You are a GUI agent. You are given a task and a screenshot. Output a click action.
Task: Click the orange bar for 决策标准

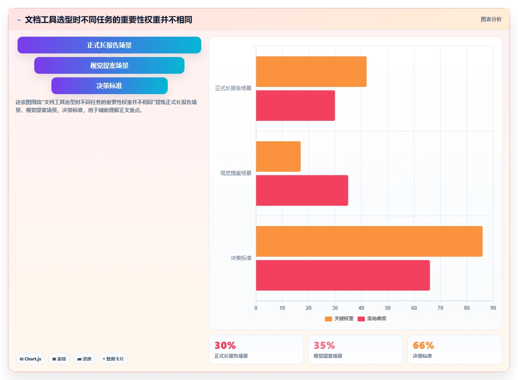click(x=369, y=241)
